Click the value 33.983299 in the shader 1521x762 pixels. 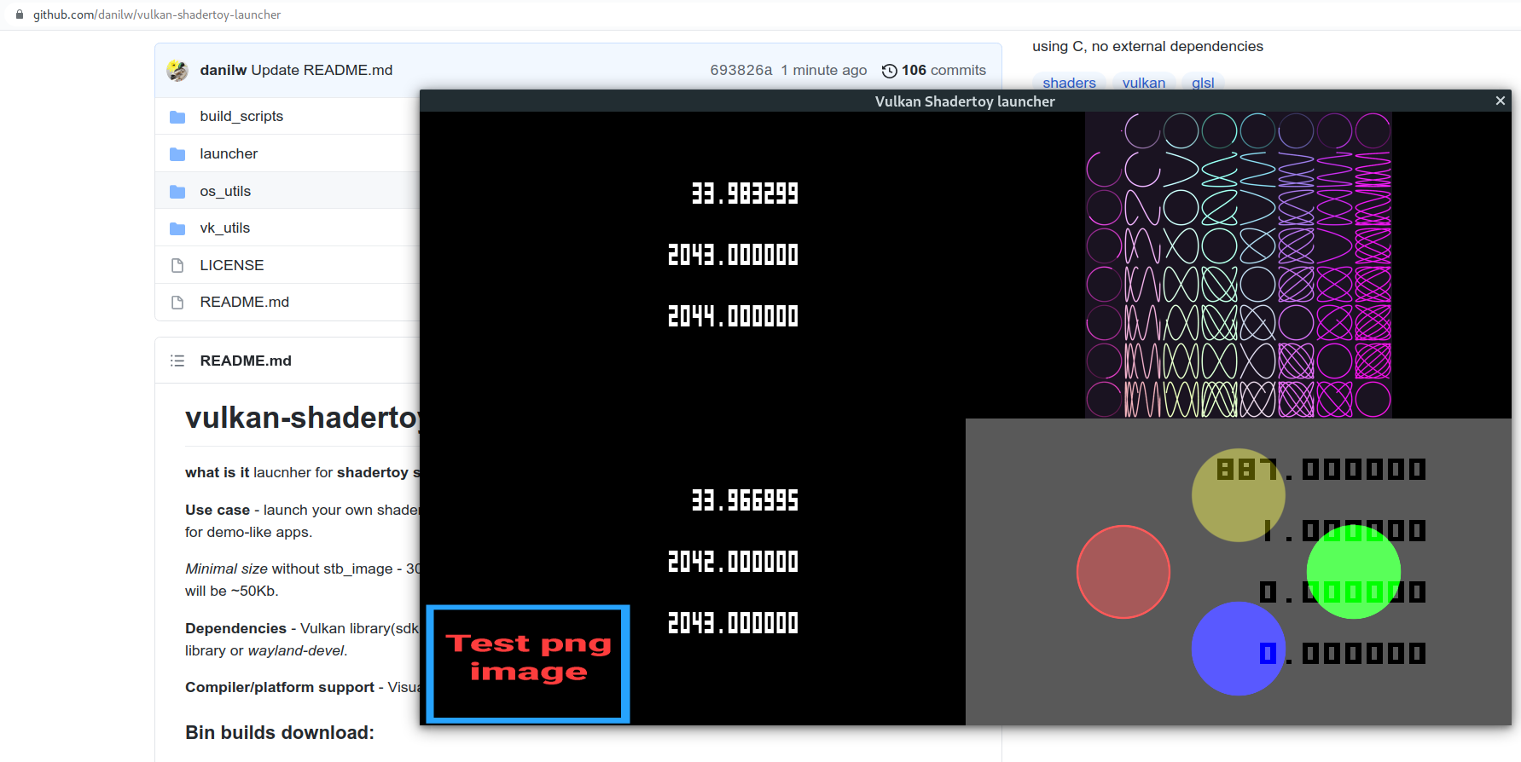tap(745, 193)
